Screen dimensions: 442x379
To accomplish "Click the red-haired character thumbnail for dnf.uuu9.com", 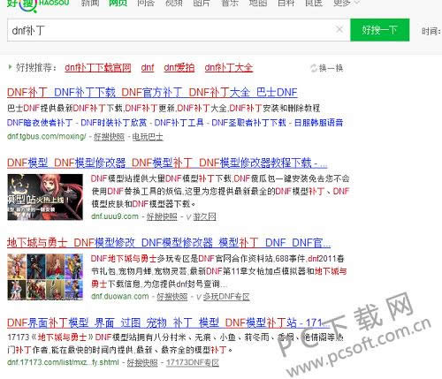I will pos(45,197).
